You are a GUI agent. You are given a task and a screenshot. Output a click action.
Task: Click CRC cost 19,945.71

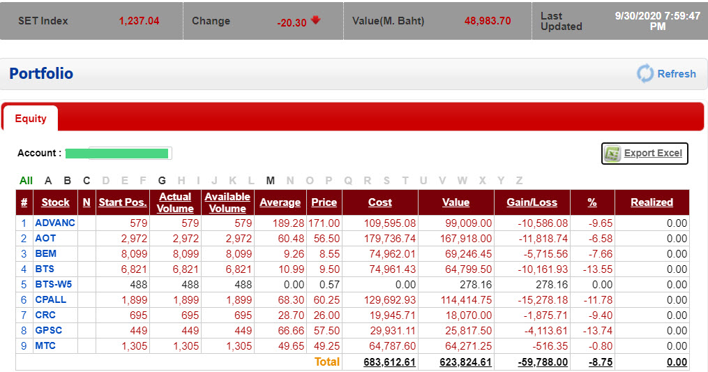point(393,315)
